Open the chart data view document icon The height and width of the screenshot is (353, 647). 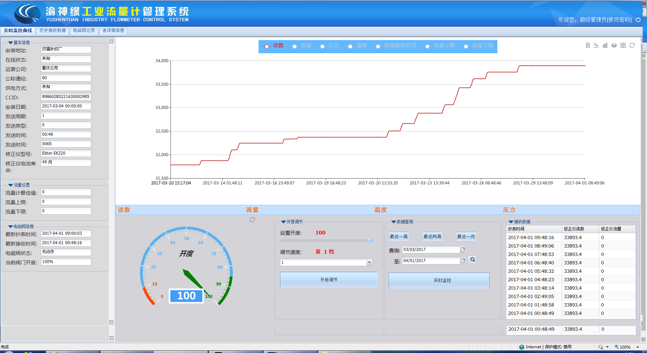coord(588,45)
